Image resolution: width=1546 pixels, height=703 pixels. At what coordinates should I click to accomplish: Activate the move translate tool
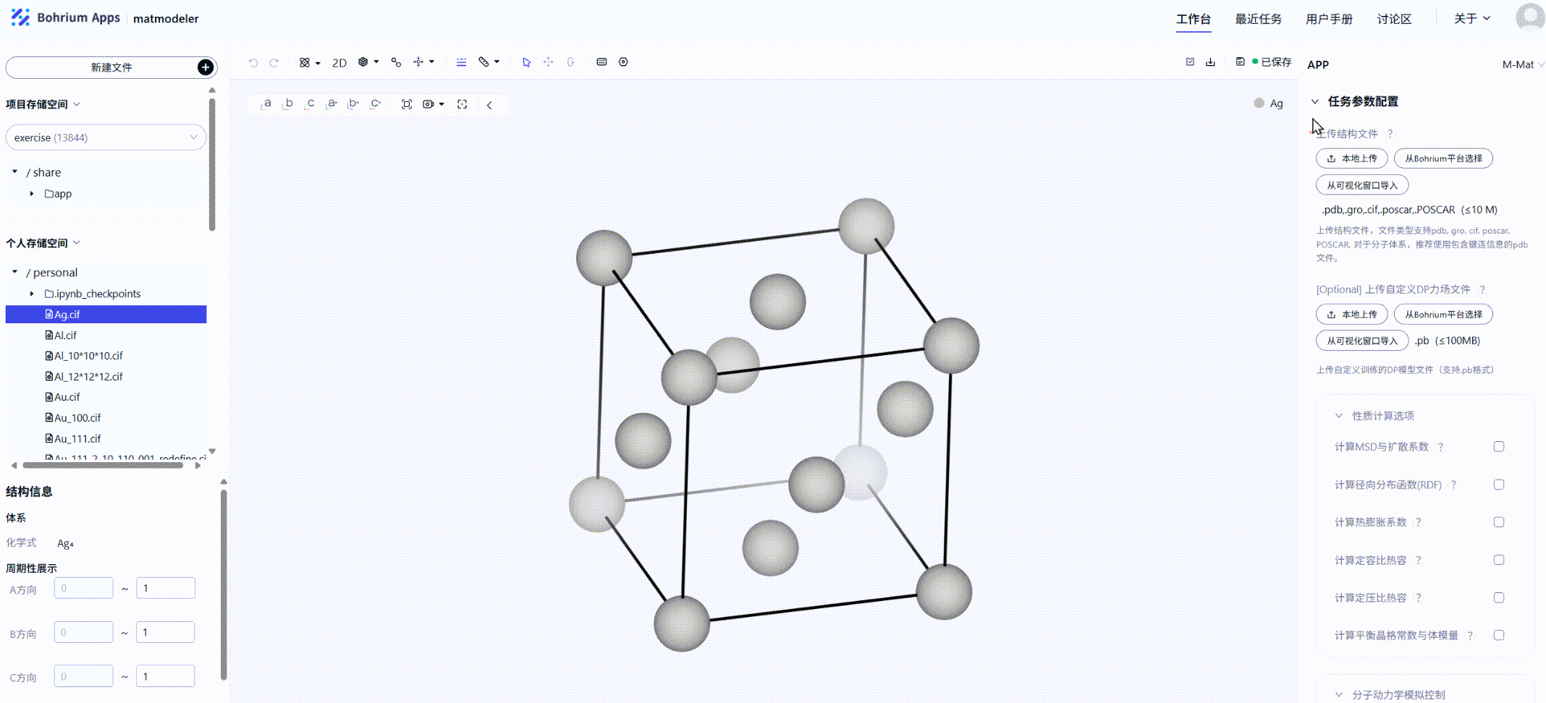(x=549, y=62)
